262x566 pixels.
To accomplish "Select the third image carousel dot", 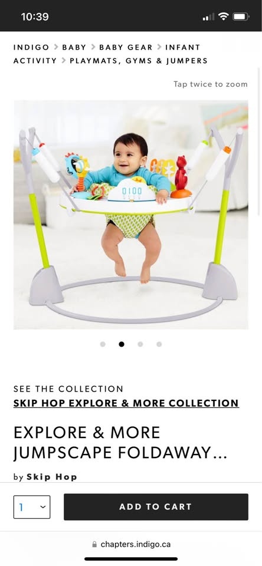I will point(140,344).
